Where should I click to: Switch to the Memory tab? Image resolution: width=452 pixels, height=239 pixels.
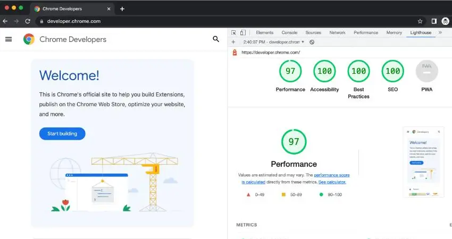click(x=394, y=32)
